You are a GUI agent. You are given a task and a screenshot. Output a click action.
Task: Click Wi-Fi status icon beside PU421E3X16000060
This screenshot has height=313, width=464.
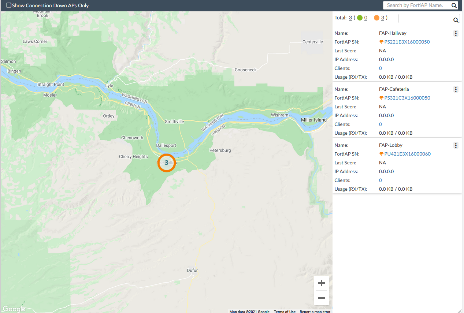point(381,154)
